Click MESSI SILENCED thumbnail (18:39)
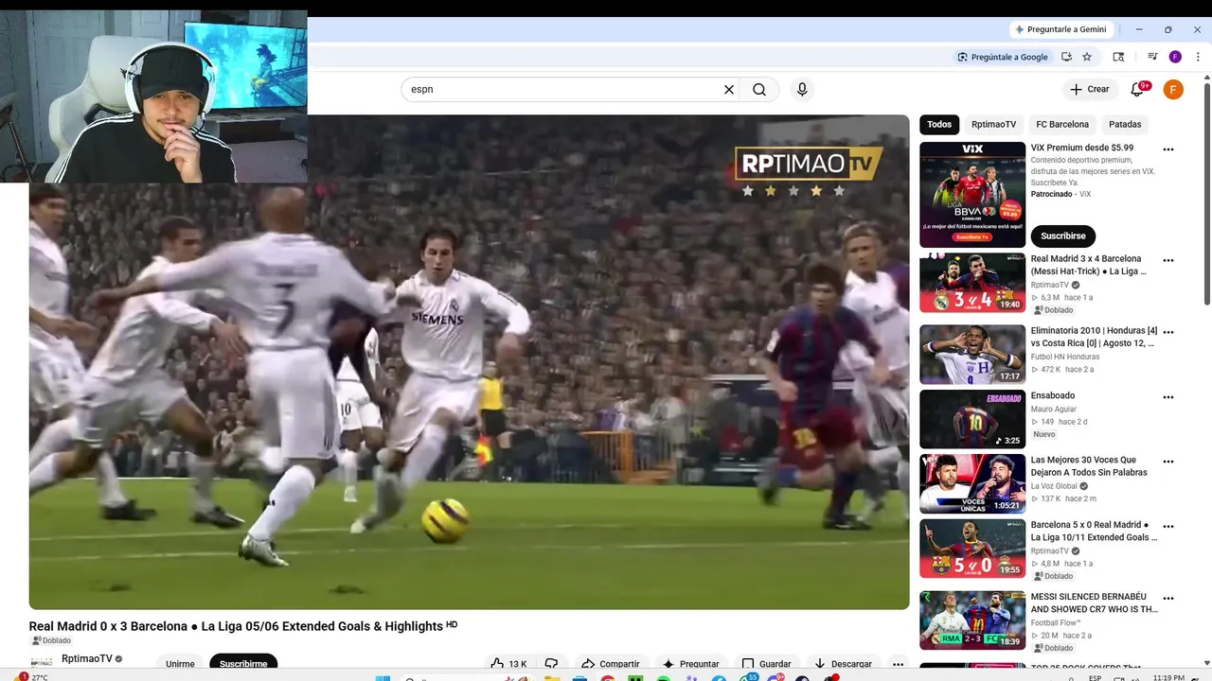Screen dimensions: 1212x681 click(972, 620)
